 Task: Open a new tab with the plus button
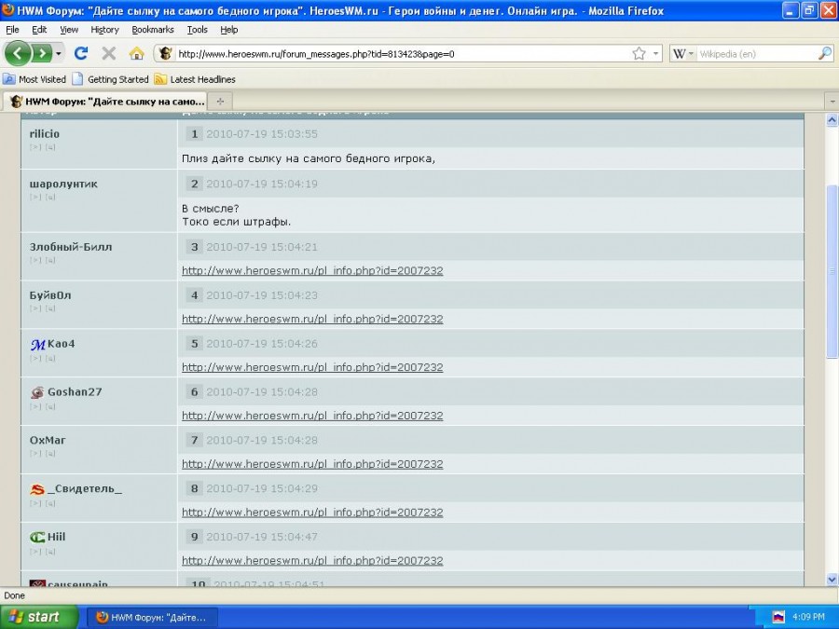pos(220,101)
